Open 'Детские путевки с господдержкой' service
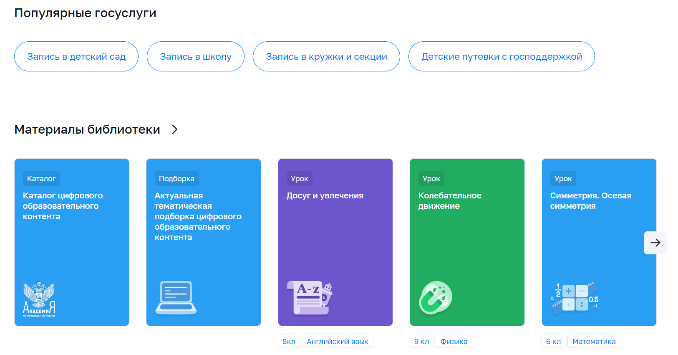The image size is (678, 355). (502, 56)
